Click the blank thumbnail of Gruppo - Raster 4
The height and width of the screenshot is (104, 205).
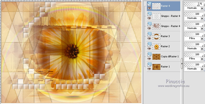point(156,16)
